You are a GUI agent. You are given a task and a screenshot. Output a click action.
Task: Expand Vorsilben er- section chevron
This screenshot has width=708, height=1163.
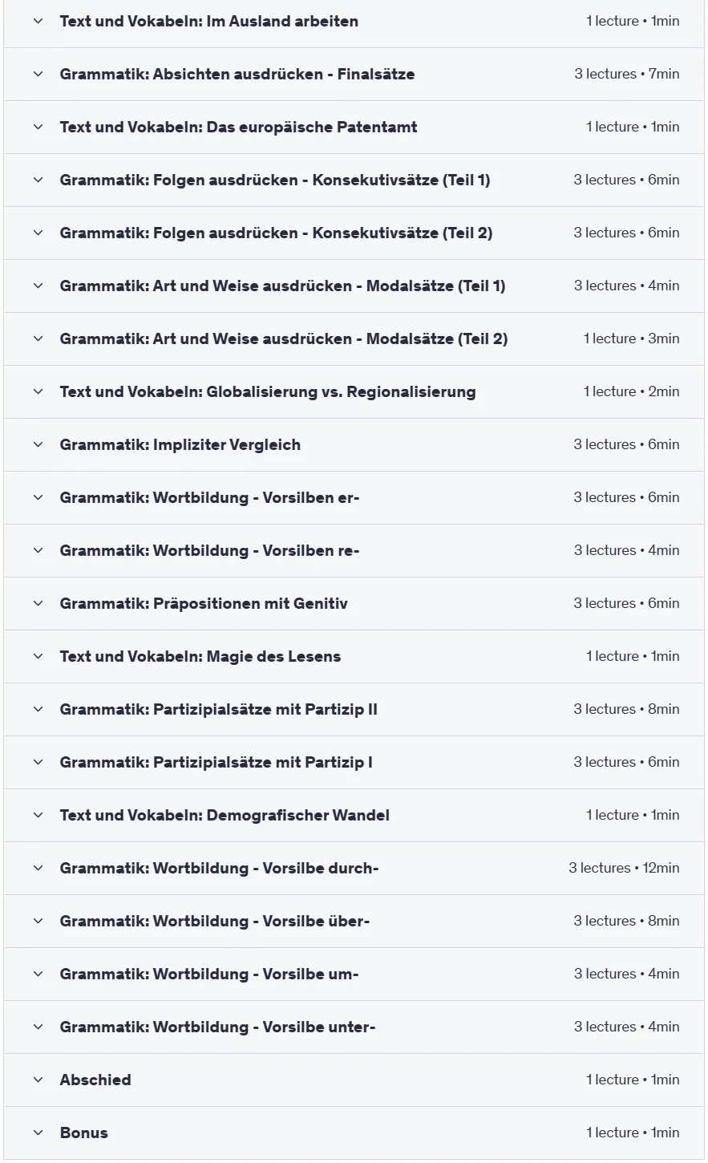(38, 498)
